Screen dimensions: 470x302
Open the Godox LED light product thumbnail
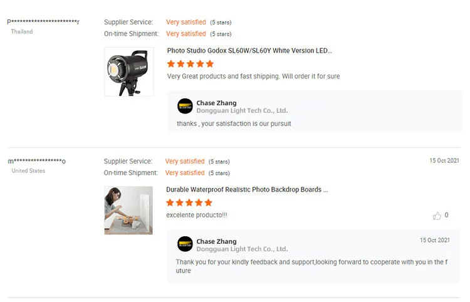[x=129, y=71]
